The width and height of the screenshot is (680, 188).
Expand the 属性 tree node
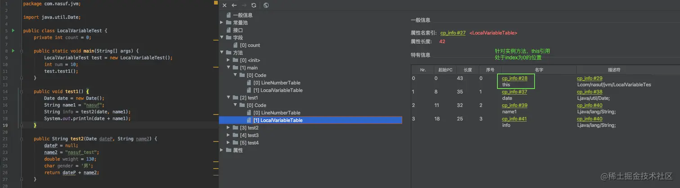222,150
